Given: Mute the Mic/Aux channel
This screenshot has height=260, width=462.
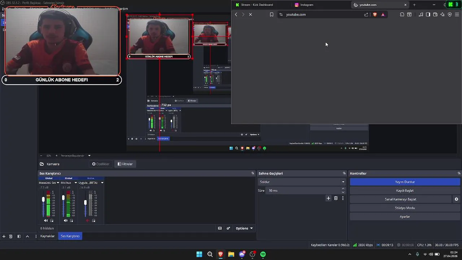Looking at the screenshot, I should tap(66, 221).
